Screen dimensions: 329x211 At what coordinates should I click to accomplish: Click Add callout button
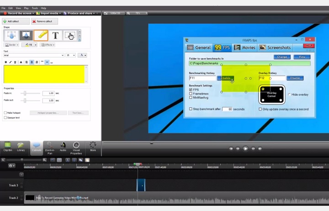(x=16, y=21)
